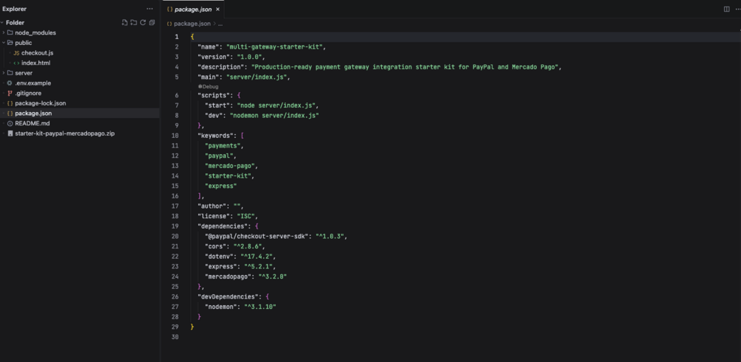
Task: Expand the server folder
Action: point(4,73)
